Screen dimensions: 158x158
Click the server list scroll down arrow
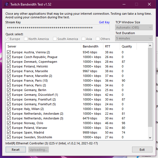click(x=150, y=138)
